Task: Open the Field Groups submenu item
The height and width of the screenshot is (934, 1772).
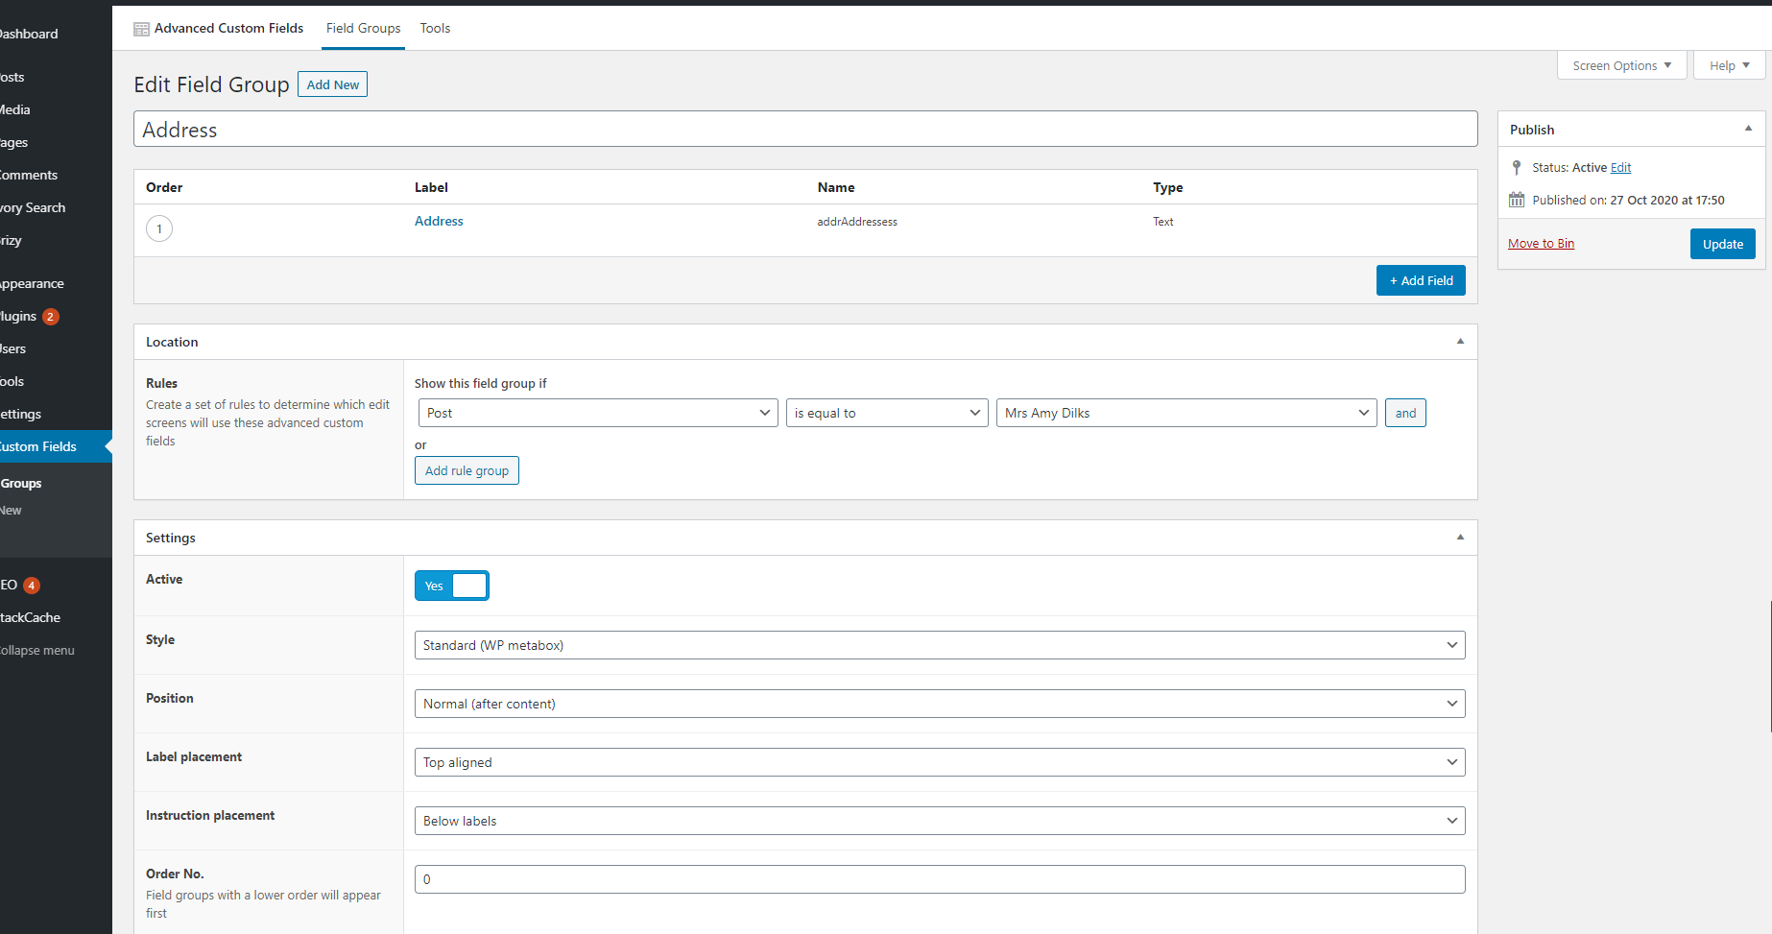Action: click(56, 483)
